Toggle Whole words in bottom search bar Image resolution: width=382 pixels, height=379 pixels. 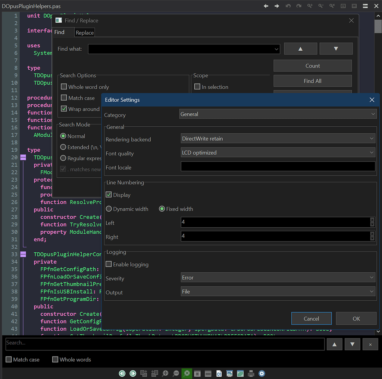[x=55, y=359]
